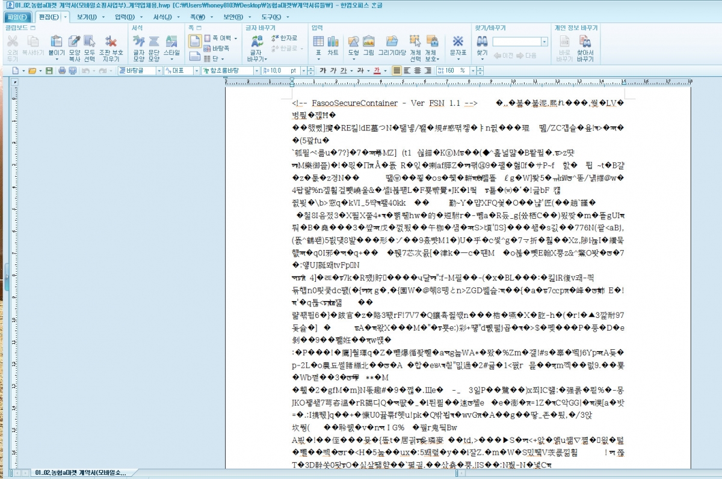Viewport: 722px width, 479px height.
Task: Click 바탕쪽 (master page) icon
Action: (x=216, y=47)
